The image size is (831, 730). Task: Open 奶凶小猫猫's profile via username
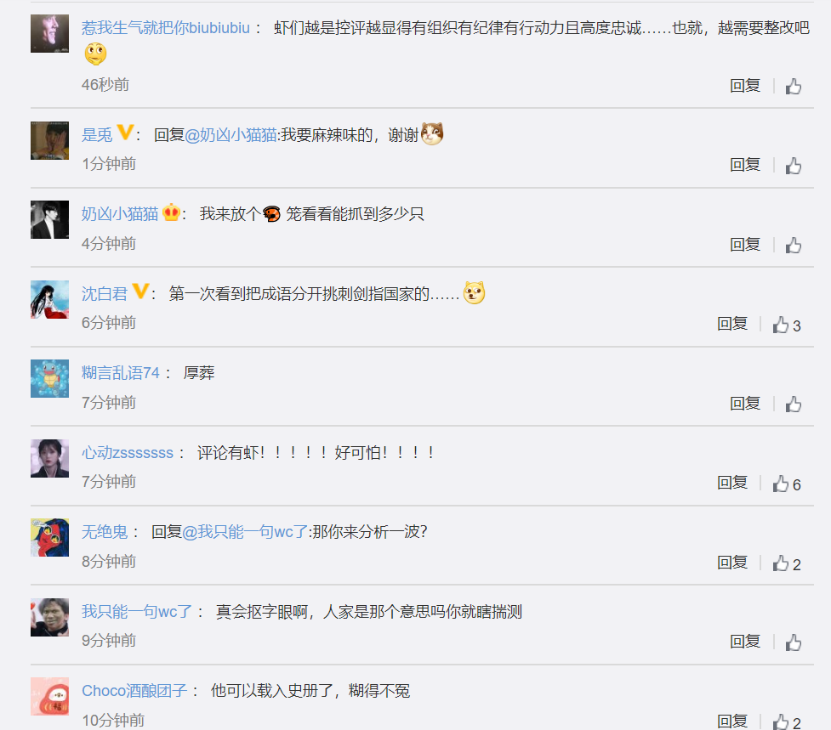120,214
